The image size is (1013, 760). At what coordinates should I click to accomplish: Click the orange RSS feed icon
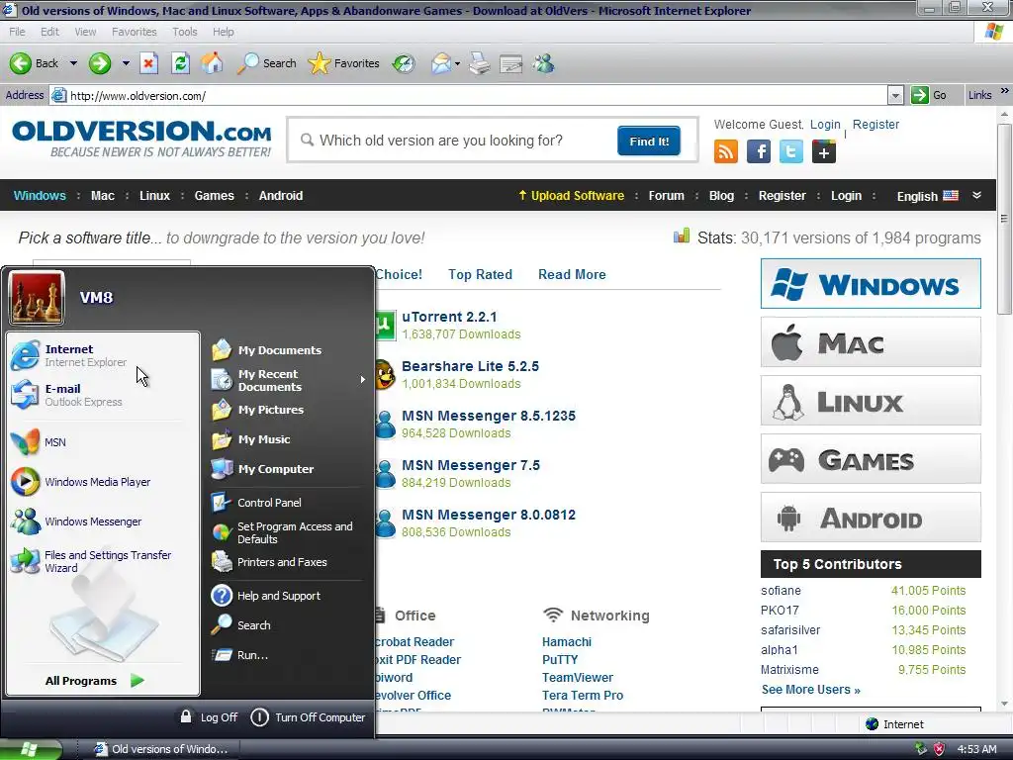click(x=725, y=151)
